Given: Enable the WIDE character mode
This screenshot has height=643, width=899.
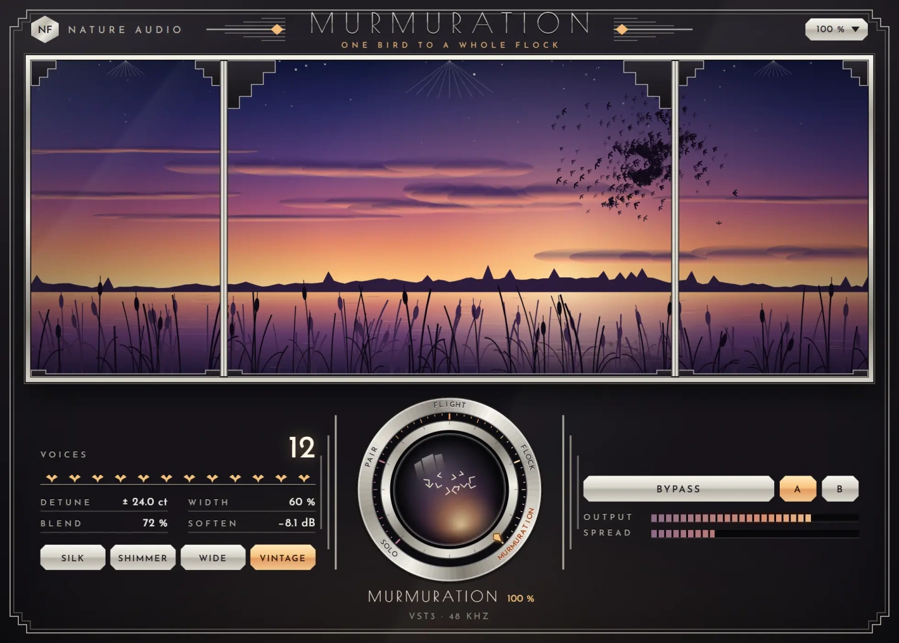Looking at the screenshot, I should (213, 557).
